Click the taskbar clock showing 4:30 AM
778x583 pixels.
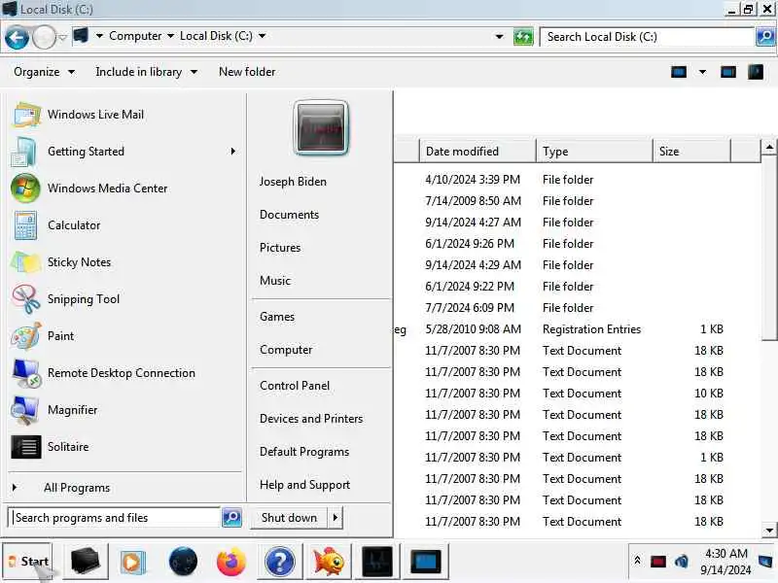tap(725, 562)
